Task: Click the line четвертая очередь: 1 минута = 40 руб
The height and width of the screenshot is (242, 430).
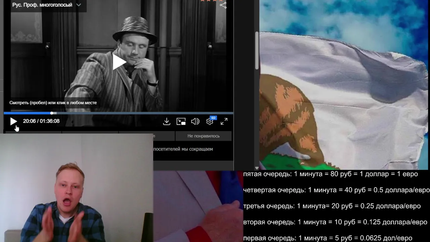Action: coord(336,190)
